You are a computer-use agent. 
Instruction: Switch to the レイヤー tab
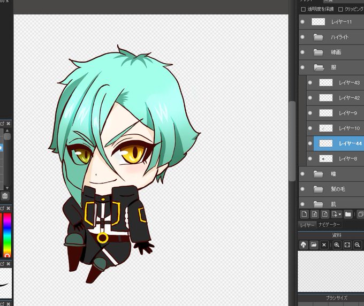click(307, 225)
